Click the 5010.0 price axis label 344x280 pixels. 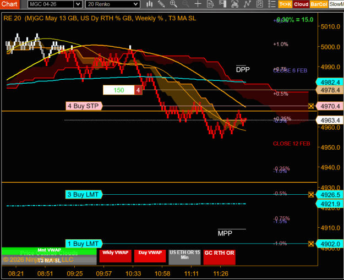point(330,27)
